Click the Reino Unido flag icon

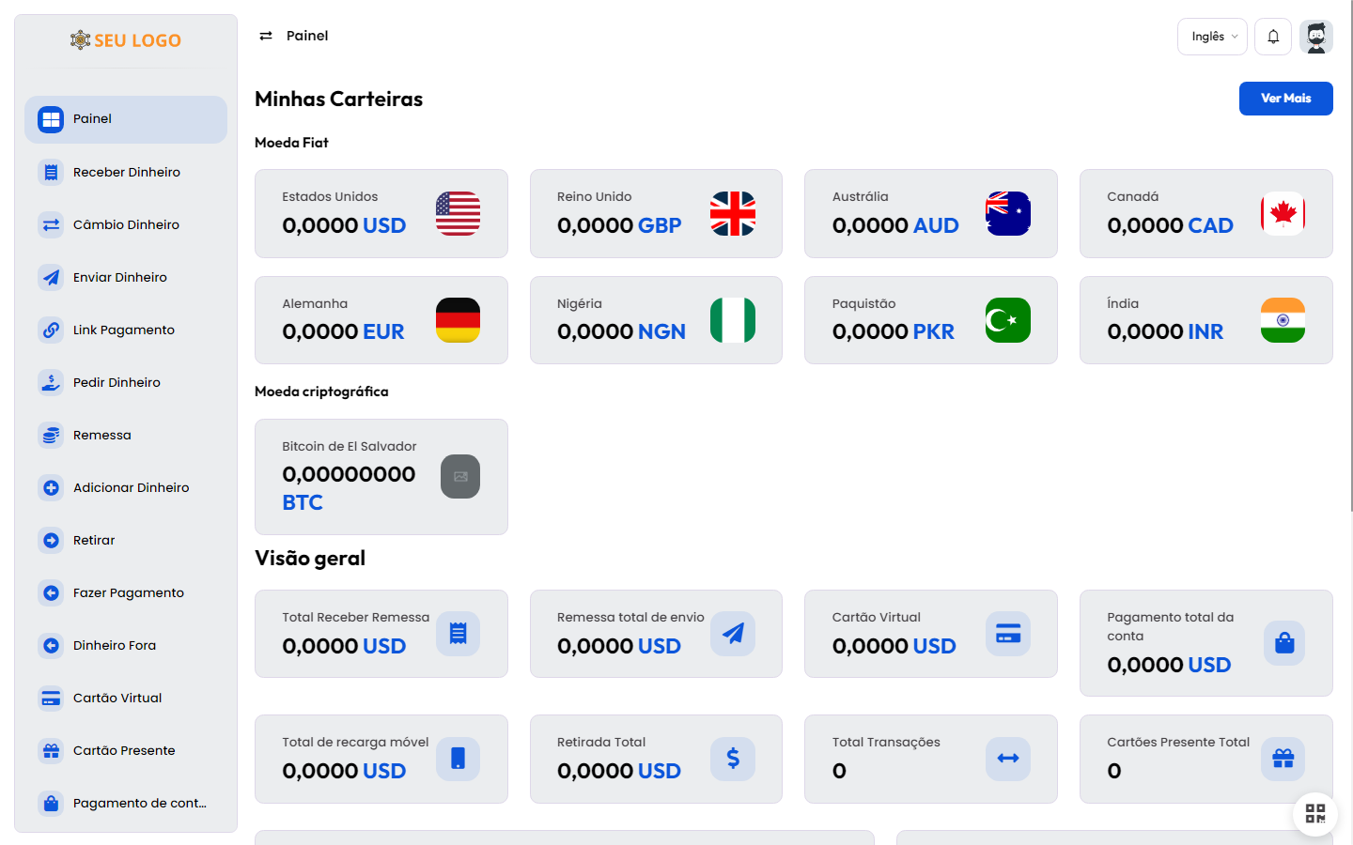click(x=733, y=213)
